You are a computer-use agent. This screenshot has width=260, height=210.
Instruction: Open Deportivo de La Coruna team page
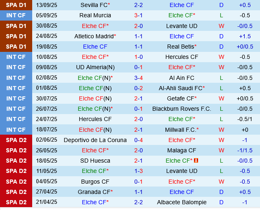pyautogui.click(x=95, y=140)
